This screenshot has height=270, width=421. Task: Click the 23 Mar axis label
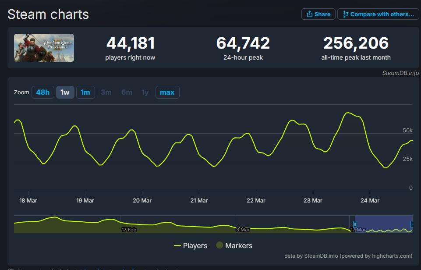(x=313, y=200)
